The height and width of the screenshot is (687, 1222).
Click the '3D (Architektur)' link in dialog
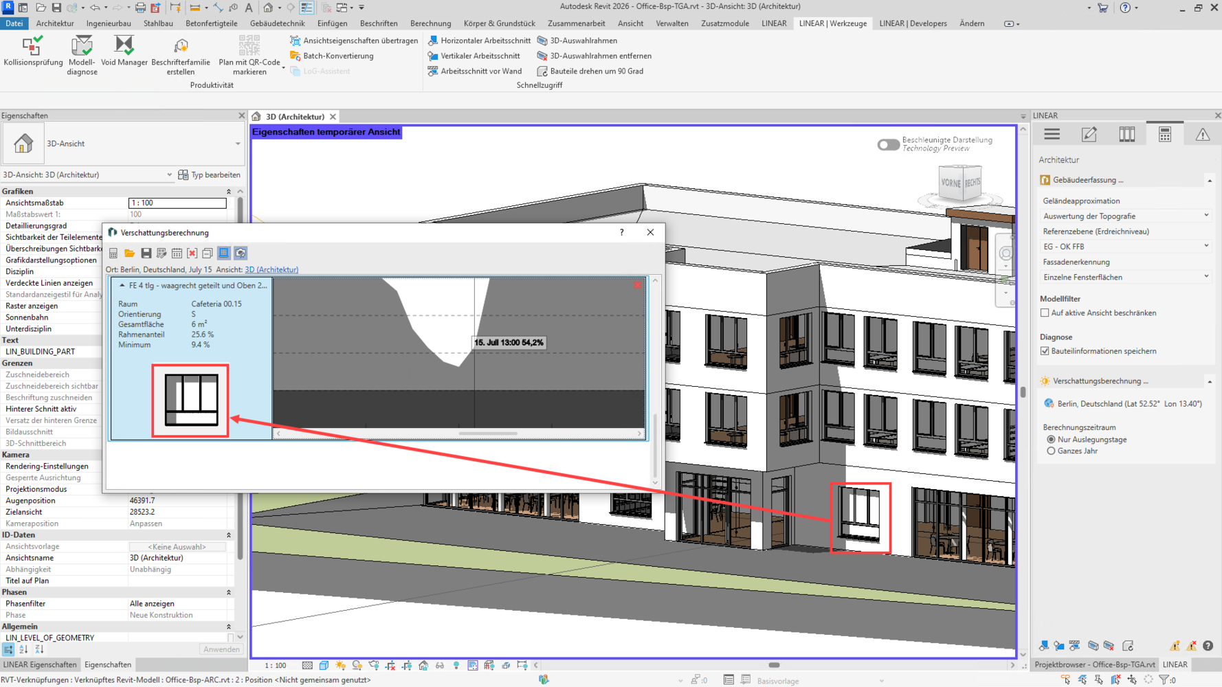tap(271, 270)
